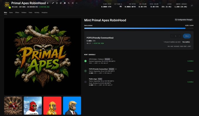Select the suited ape on blue thumbnail
Screen dimensions: 199x116
coord(72,105)
